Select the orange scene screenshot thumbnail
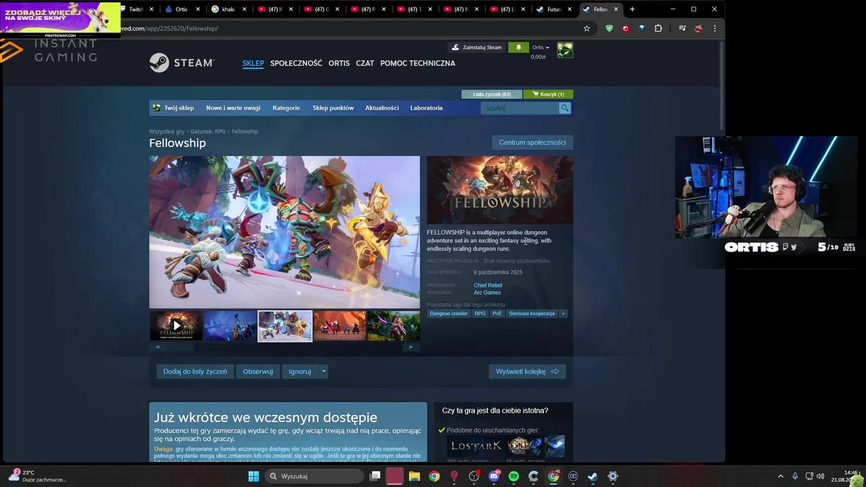This screenshot has height=487, width=866. (x=340, y=326)
